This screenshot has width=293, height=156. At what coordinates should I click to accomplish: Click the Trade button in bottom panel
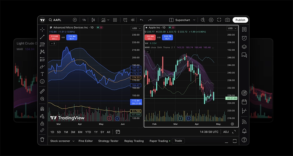178,141
